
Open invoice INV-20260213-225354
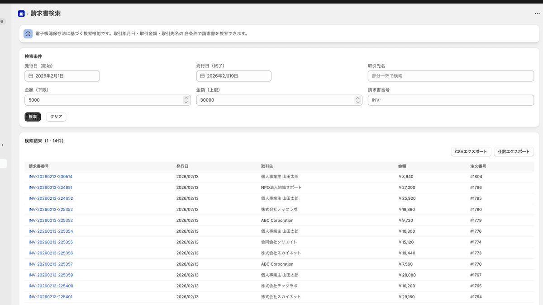coord(50,231)
